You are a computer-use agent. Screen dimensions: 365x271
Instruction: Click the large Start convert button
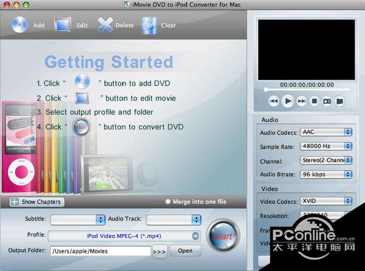coord(223,235)
